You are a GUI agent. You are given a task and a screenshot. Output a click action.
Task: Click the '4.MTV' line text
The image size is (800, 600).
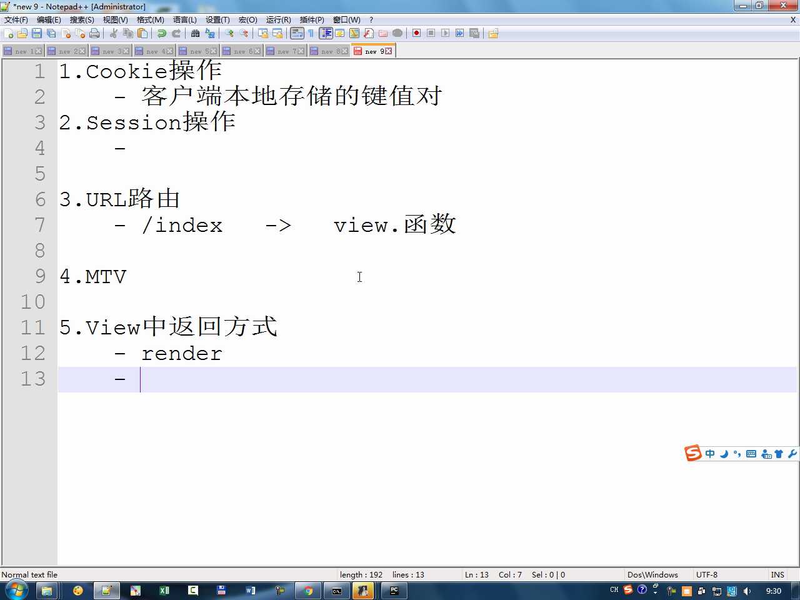(x=92, y=276)
